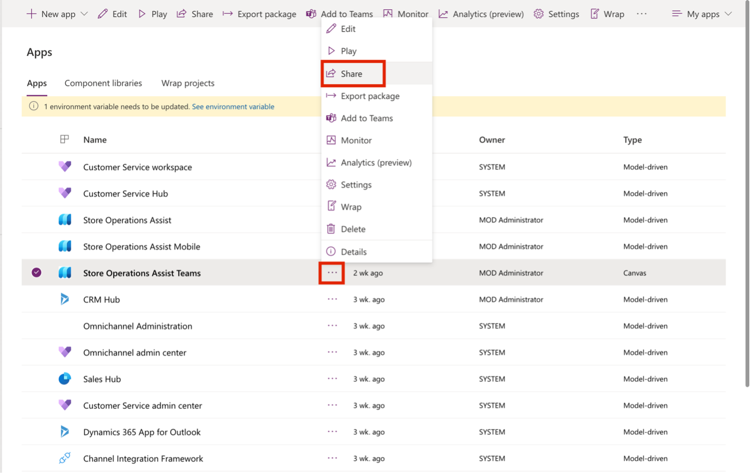Image resolution: width=752 pixels, height=474 pixels.
Task: Open the My apps view dropdown
Action: (702, 14)
